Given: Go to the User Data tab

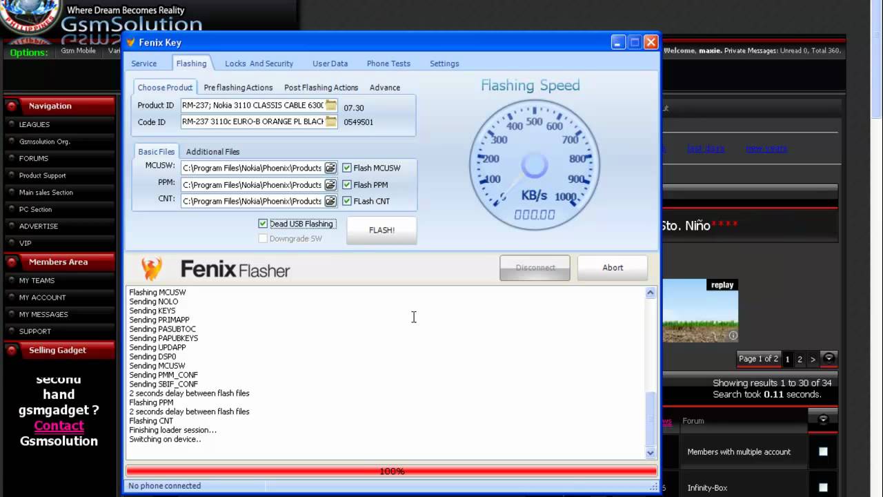Looking at the screenshot, I should pos(330,64).
